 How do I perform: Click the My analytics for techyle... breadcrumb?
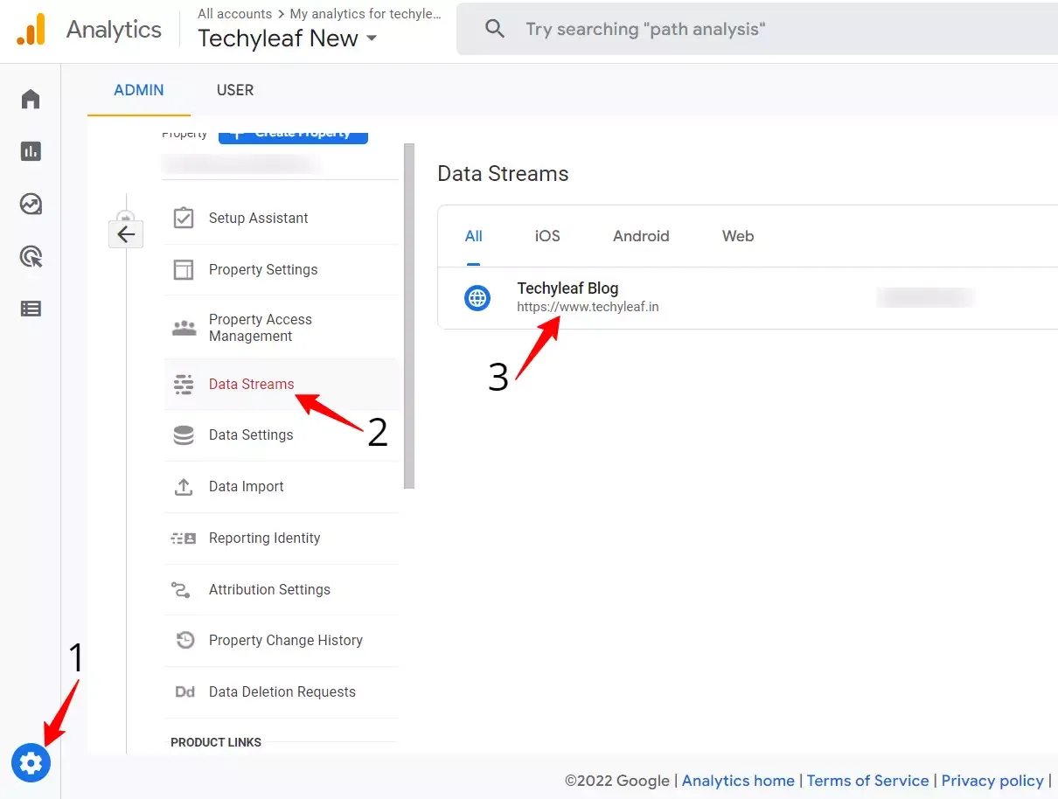pos(365,13)
